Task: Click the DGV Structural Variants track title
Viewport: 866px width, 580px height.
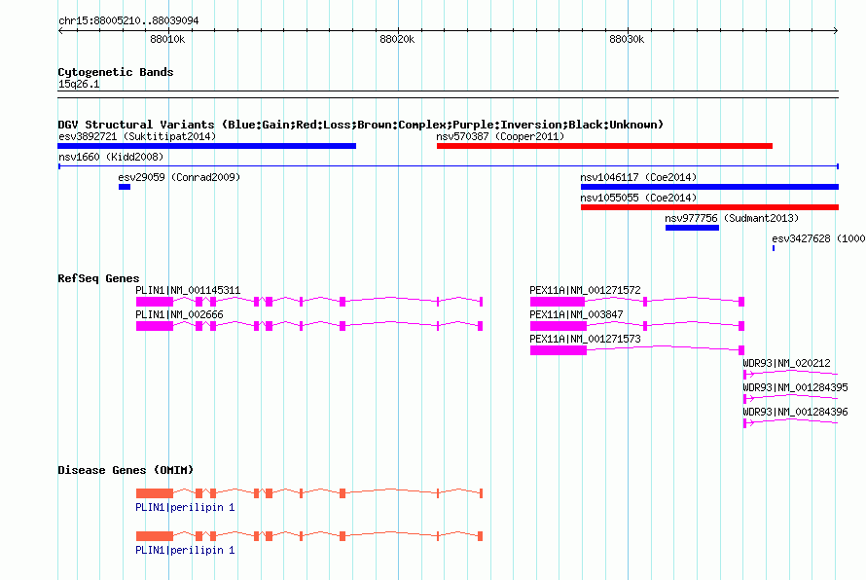Action: click(x=360, y=125)
